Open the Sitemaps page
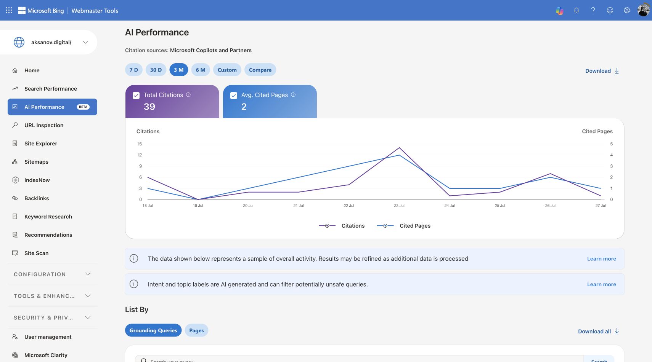652x362 pixels. [x=53, y=162]
